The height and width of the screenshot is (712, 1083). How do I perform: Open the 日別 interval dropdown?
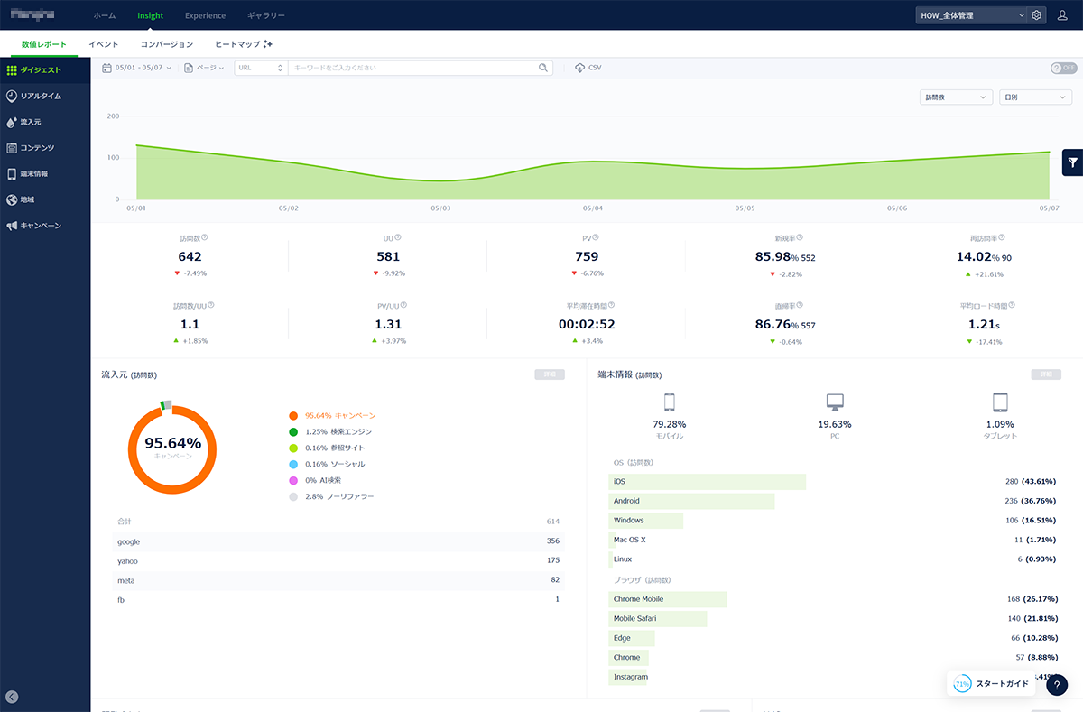[1035, 97]
